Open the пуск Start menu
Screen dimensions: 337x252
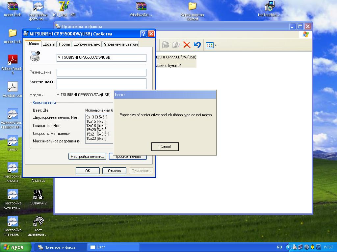coord(15,247)
